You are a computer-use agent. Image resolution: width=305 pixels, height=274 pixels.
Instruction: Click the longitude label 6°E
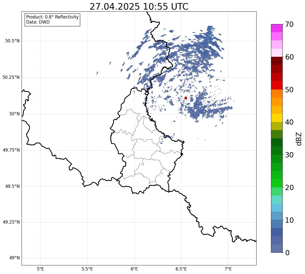[134, 269]
